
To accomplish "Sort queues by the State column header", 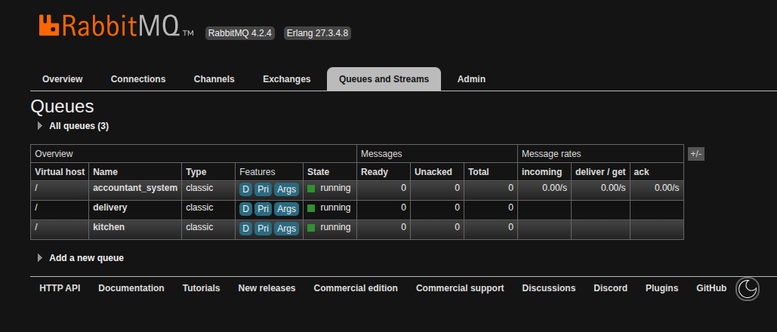I will 318,172.
